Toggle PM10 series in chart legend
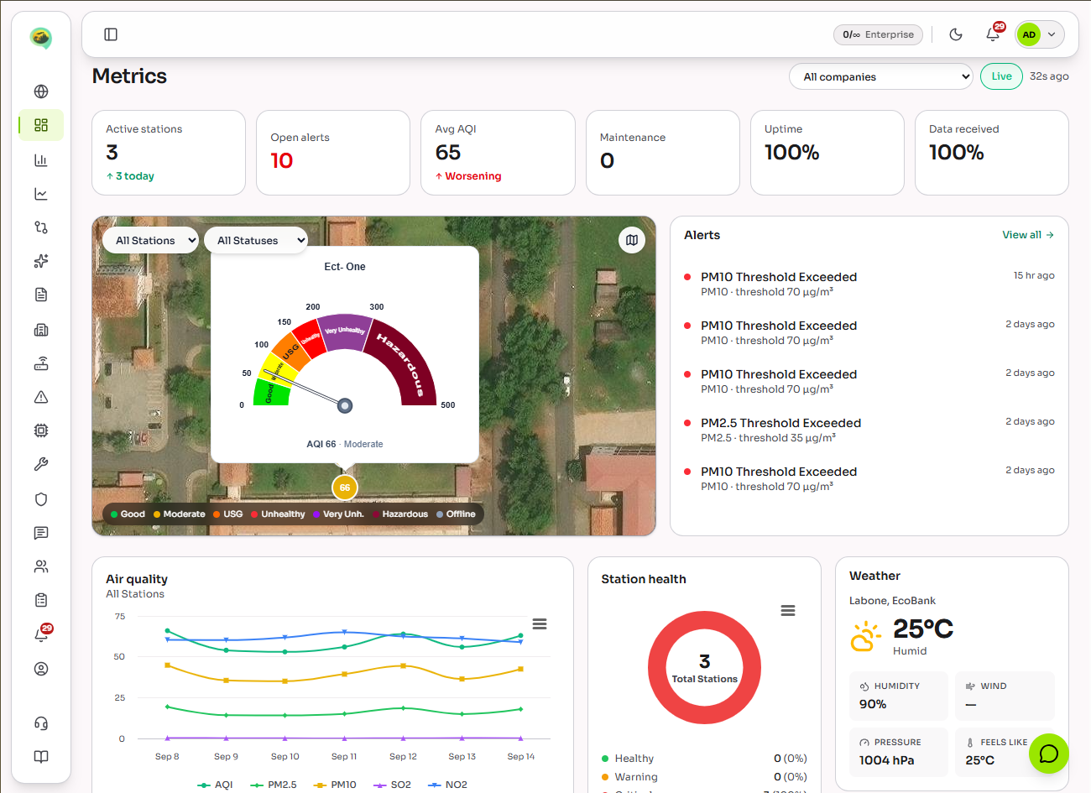 pyautogui.click(x=335, y=785)
